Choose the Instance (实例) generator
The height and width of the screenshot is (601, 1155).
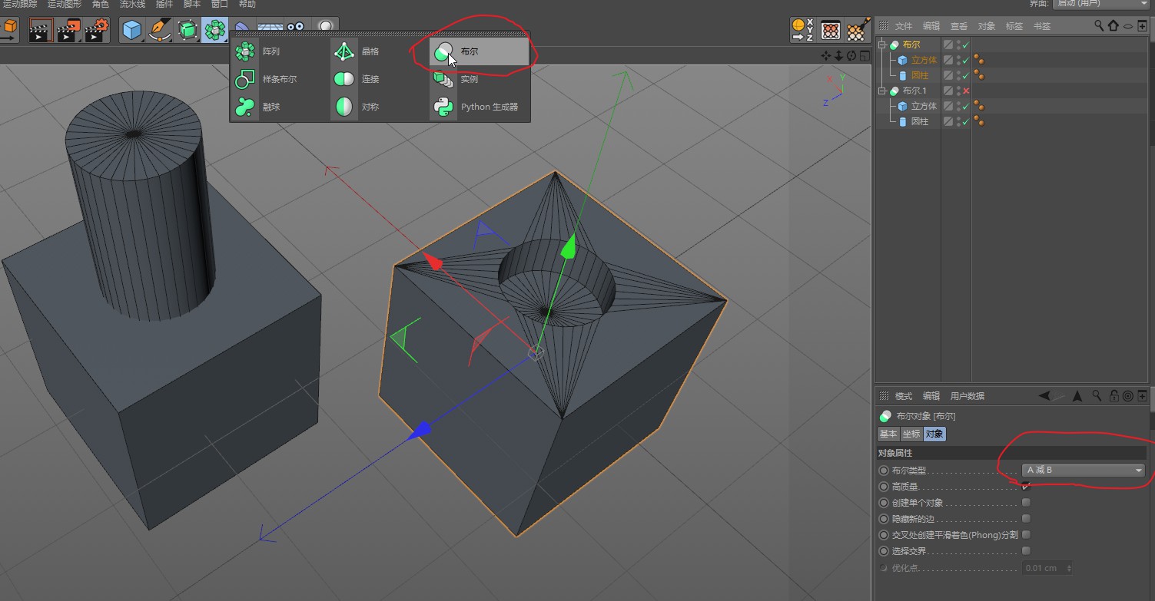[x=479, y=79]
